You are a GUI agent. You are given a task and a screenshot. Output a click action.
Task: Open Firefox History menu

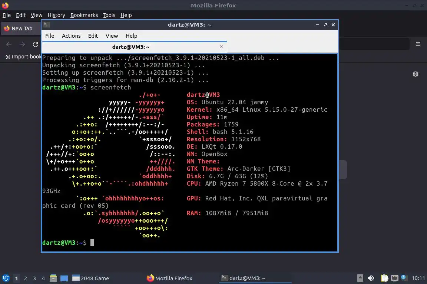tap(56, 15)
